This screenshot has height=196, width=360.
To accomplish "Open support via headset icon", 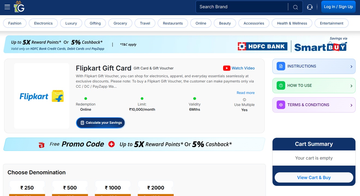I will pyautogui.click(x=310, y=7).
